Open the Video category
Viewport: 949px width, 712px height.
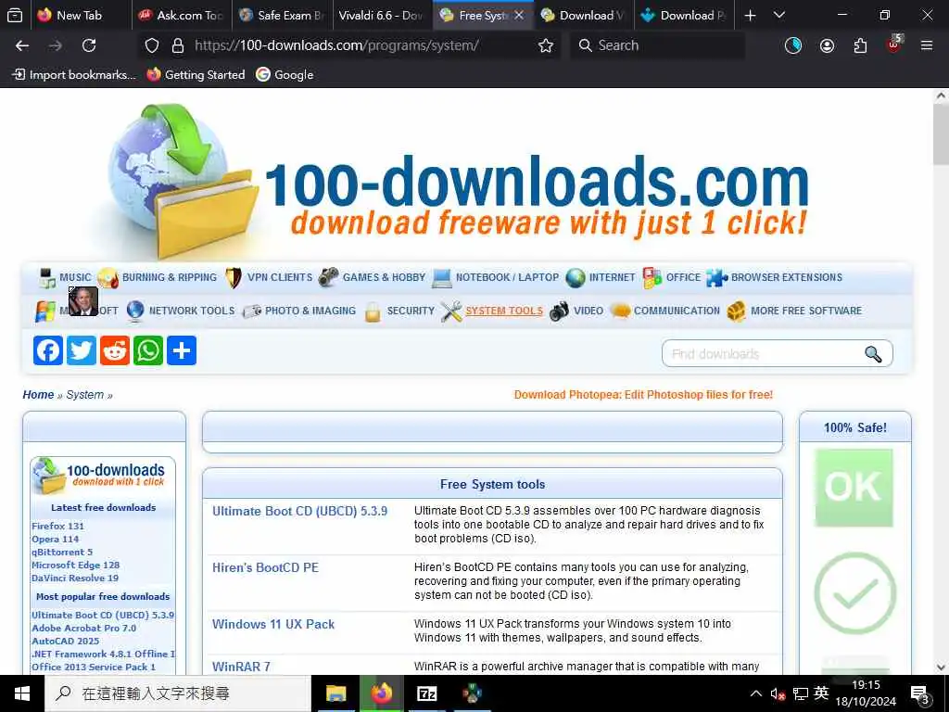[x=588, y=311]
